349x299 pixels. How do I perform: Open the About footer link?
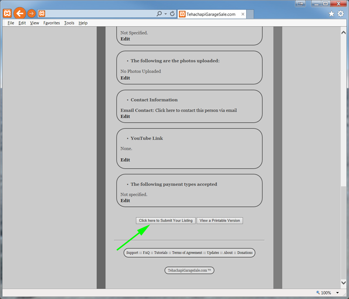click(x=228, y=253)
